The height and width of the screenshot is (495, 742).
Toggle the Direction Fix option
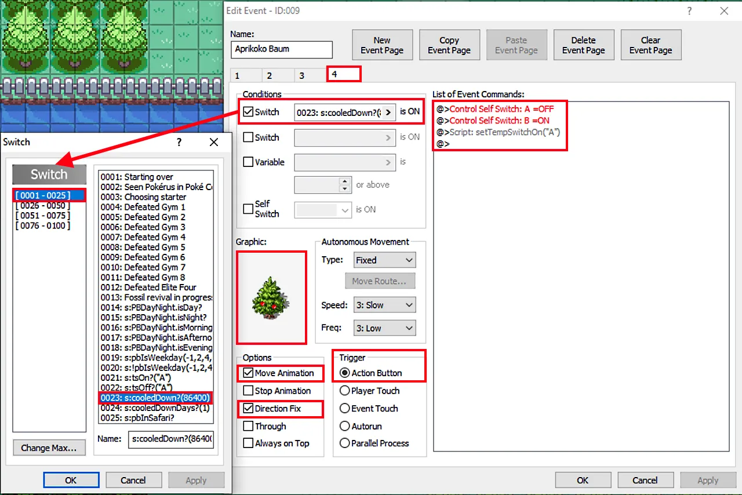tap(248, 409)
